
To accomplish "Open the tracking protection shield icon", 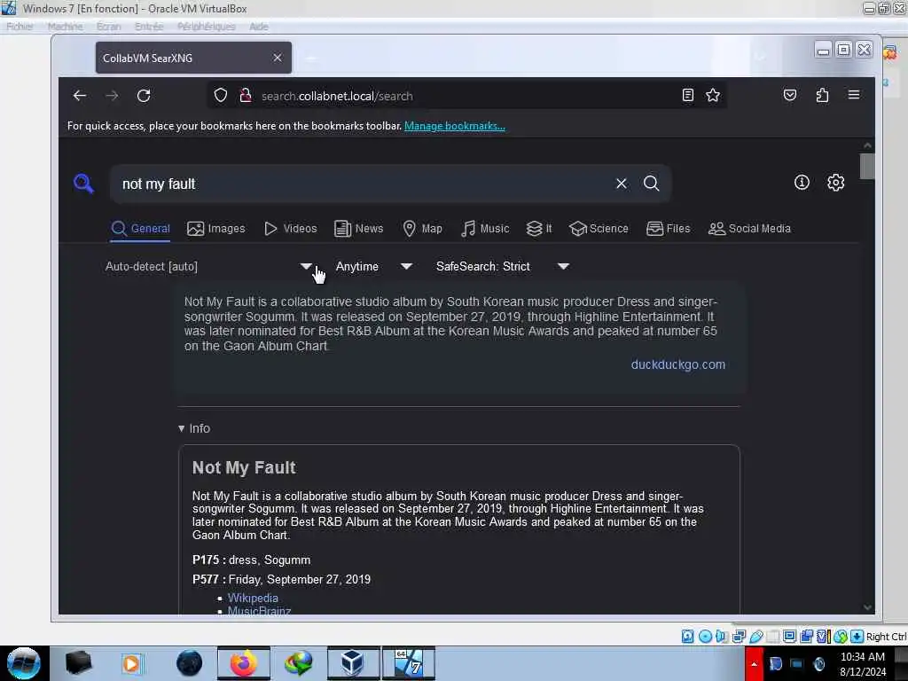I will point(221,96).
